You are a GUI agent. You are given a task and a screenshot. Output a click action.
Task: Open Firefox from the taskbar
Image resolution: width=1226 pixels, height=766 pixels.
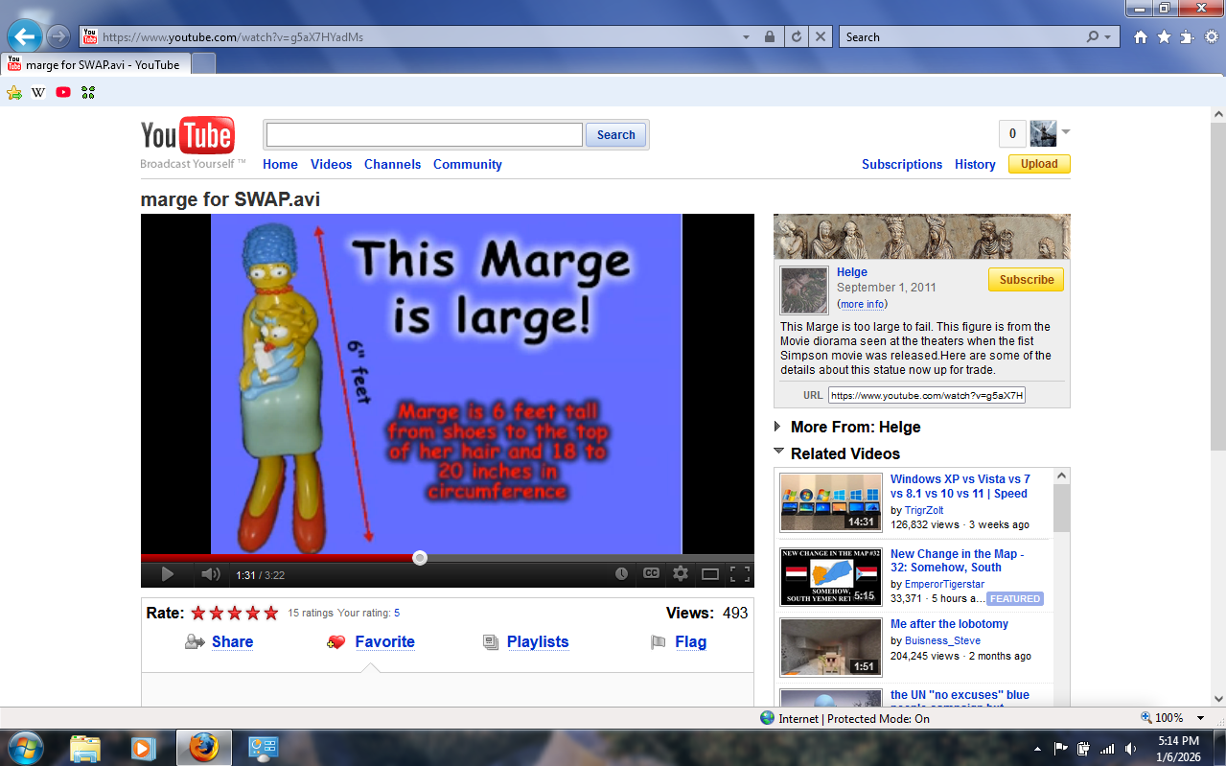(x=203, y=748)
